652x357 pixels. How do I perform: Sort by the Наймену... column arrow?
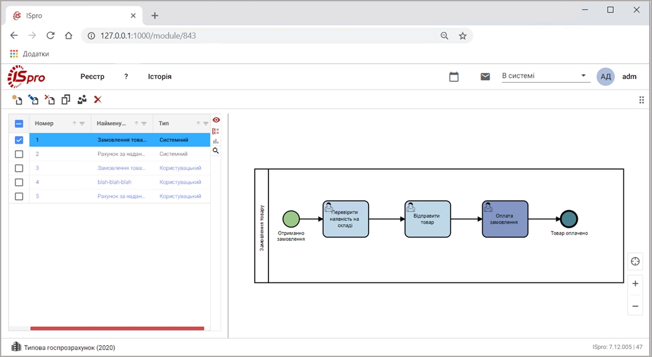click(136, 124)
